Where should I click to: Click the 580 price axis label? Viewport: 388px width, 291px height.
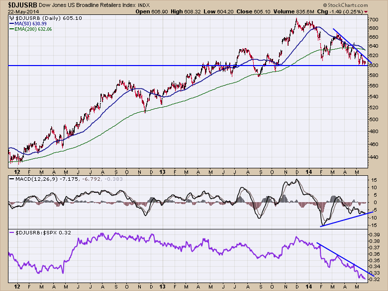point(374,75)
